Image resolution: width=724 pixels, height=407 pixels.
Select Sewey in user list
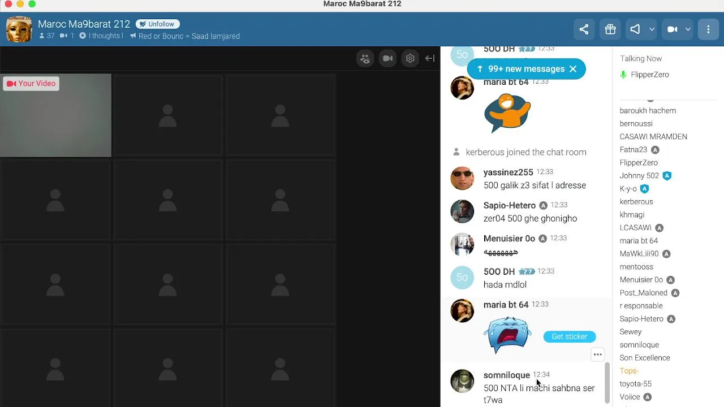[631, 332]
